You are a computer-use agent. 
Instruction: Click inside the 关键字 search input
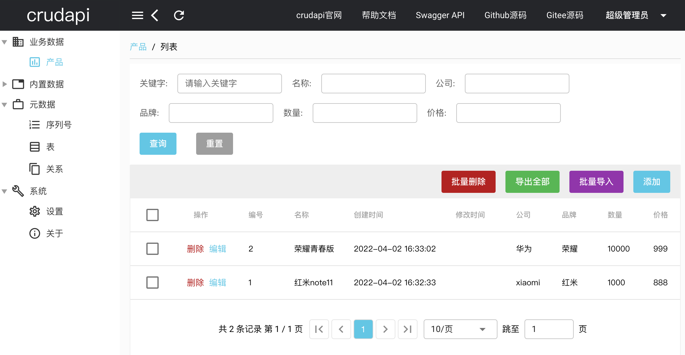tap(229, 83)
